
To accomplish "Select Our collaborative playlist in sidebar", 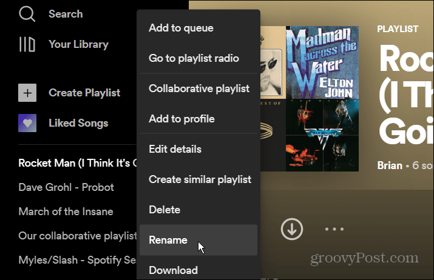I will tap(77, 235).
